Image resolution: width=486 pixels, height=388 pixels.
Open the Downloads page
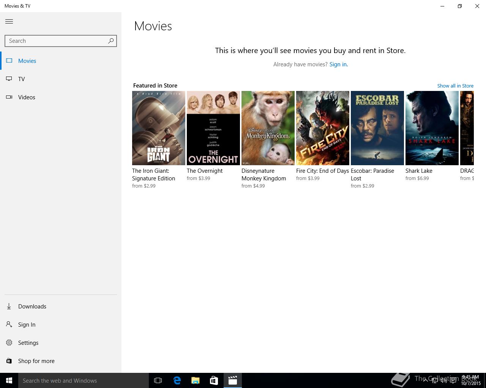(x=32, y=306)
